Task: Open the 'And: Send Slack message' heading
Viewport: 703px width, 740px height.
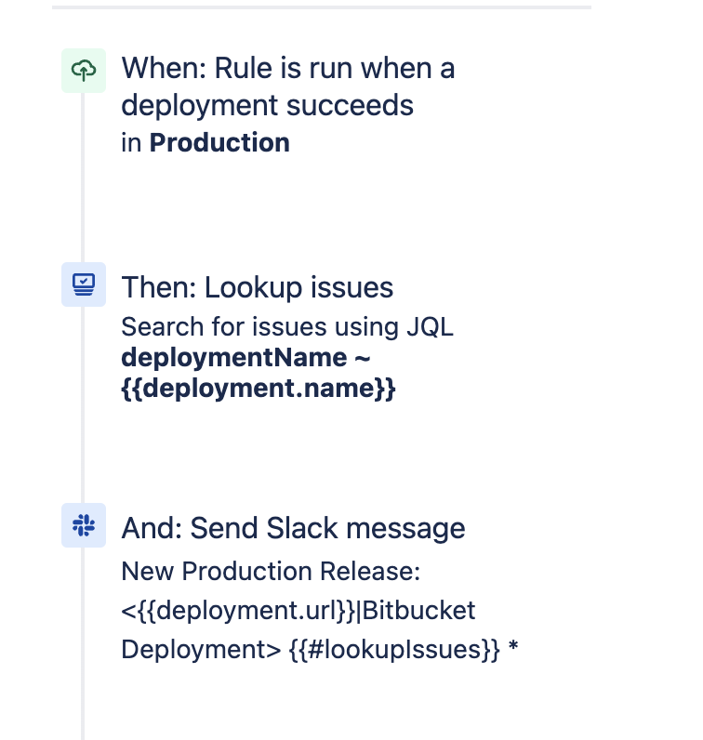Action: pos(293,528)
